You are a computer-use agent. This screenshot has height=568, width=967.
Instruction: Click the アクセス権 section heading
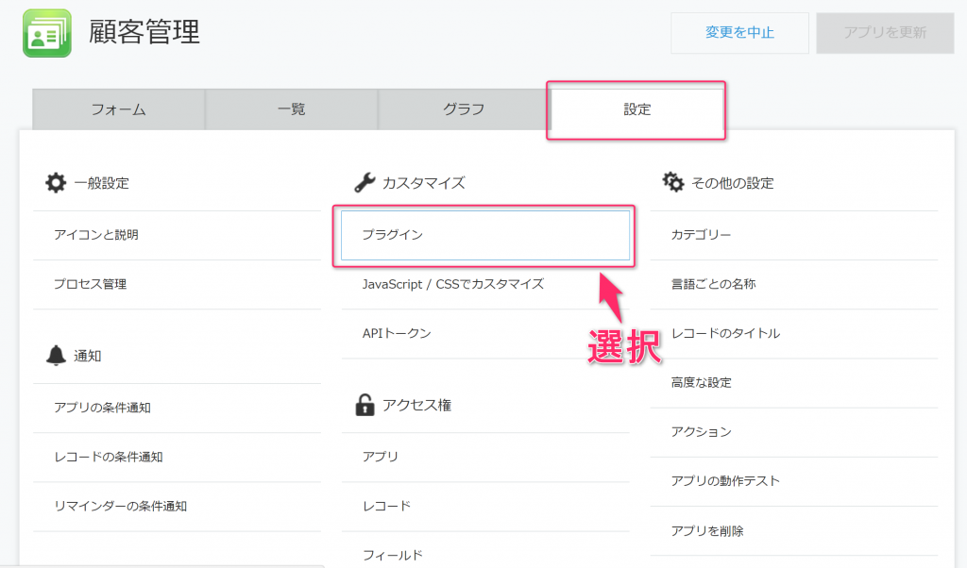416,406
